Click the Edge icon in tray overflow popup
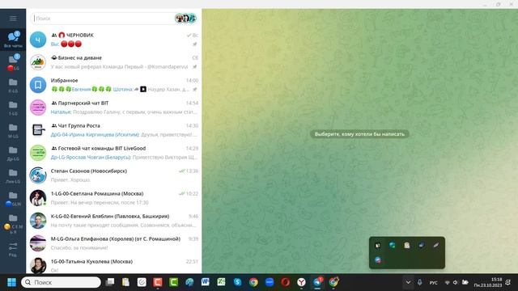The width and height of the screenshot is (518, 291). tap(392, 245)
